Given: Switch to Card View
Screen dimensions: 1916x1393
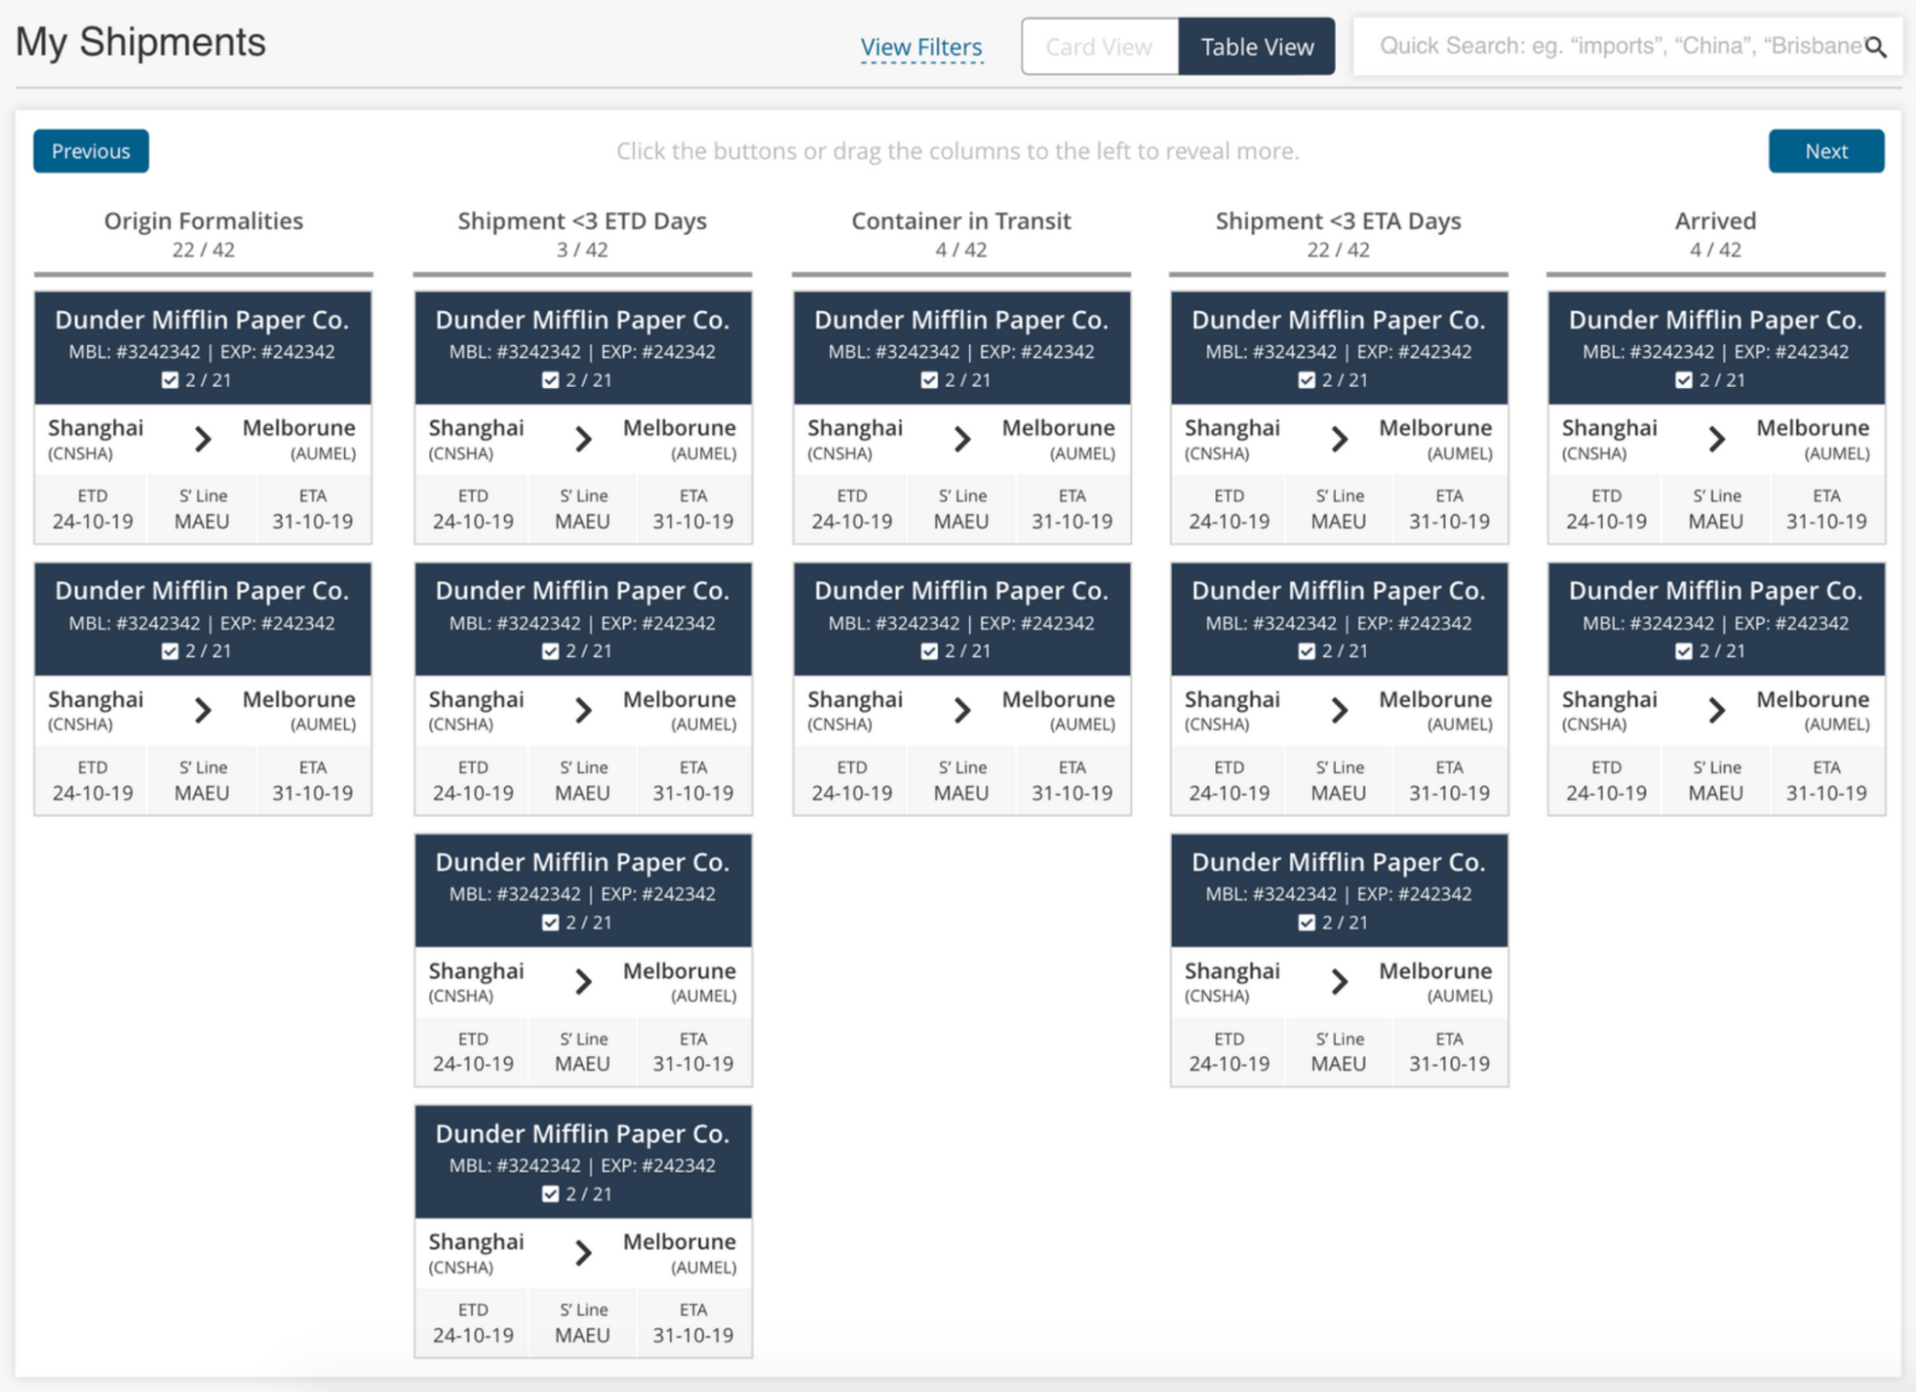Looking at the screenshot, I should tap(1099, 47).
